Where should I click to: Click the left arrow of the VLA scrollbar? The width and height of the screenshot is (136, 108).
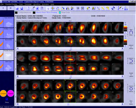(x=18, y=76)
